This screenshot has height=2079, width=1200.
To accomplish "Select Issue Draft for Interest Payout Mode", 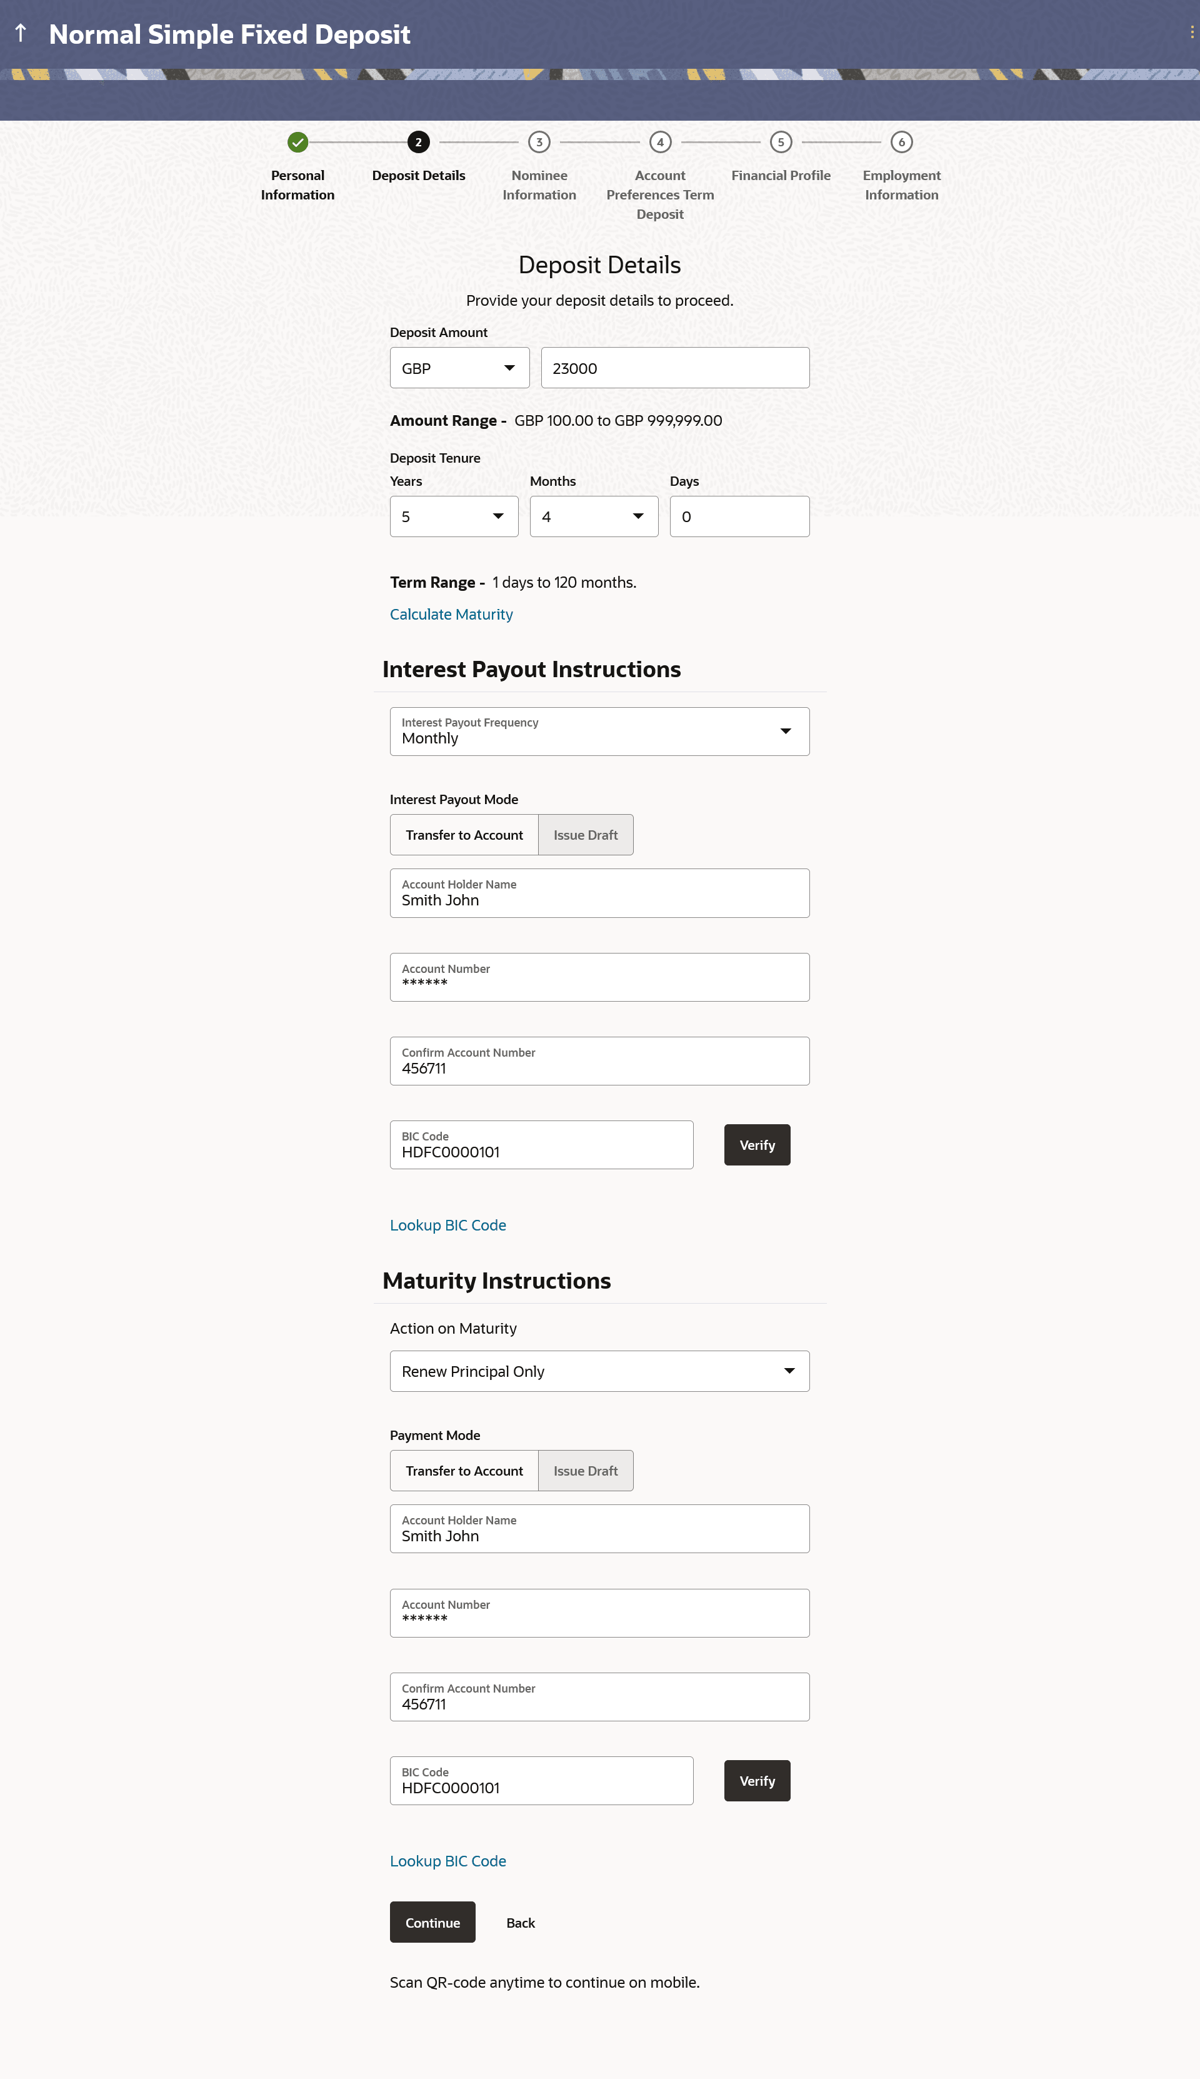I will tap(585, 834).
